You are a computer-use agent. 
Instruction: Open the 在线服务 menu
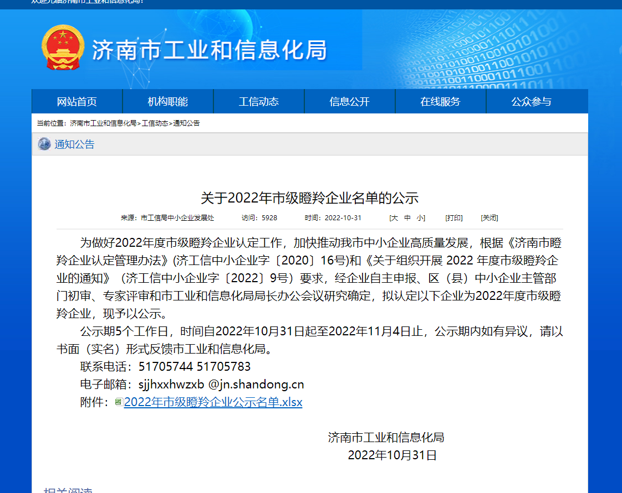(440, 101)
